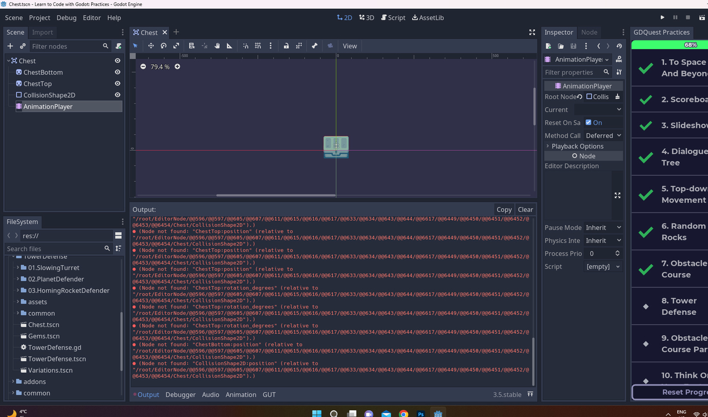This screenshot has height=417, width=708.
Task: Click the save resource icon in the Inspector
Action: point(574,46)
